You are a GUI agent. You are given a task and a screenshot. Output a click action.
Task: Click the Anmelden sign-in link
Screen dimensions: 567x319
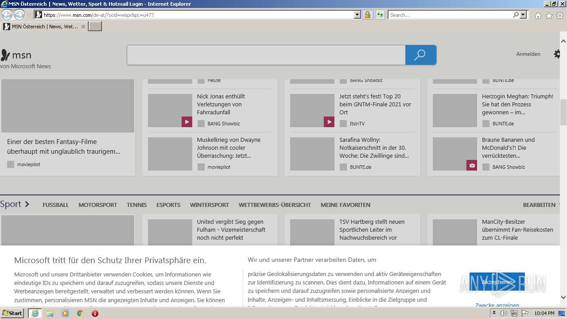[x=528, y=54]
